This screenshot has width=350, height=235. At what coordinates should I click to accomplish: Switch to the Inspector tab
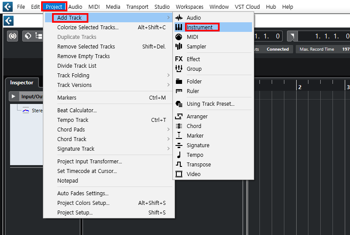pos(21,83)
